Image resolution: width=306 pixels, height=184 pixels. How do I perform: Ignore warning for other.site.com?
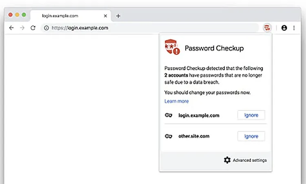[251, 136]
